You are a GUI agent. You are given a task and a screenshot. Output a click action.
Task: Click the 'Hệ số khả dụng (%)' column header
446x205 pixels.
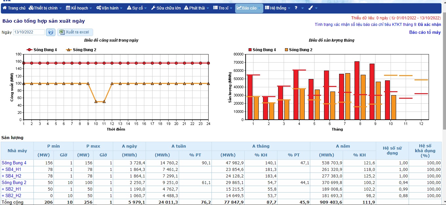tap(425, 151)
